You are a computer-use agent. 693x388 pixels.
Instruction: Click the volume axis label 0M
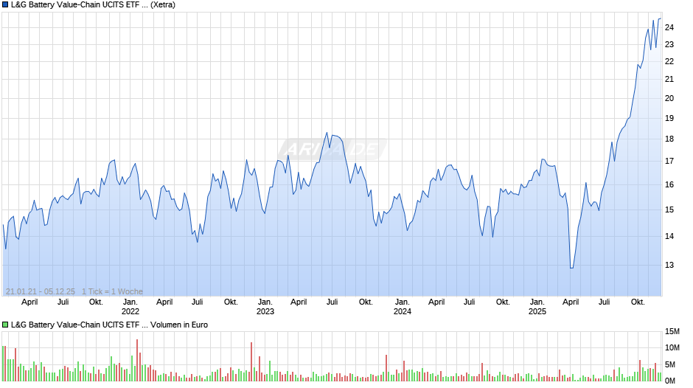pyautogui.click(x=670, y=381)
